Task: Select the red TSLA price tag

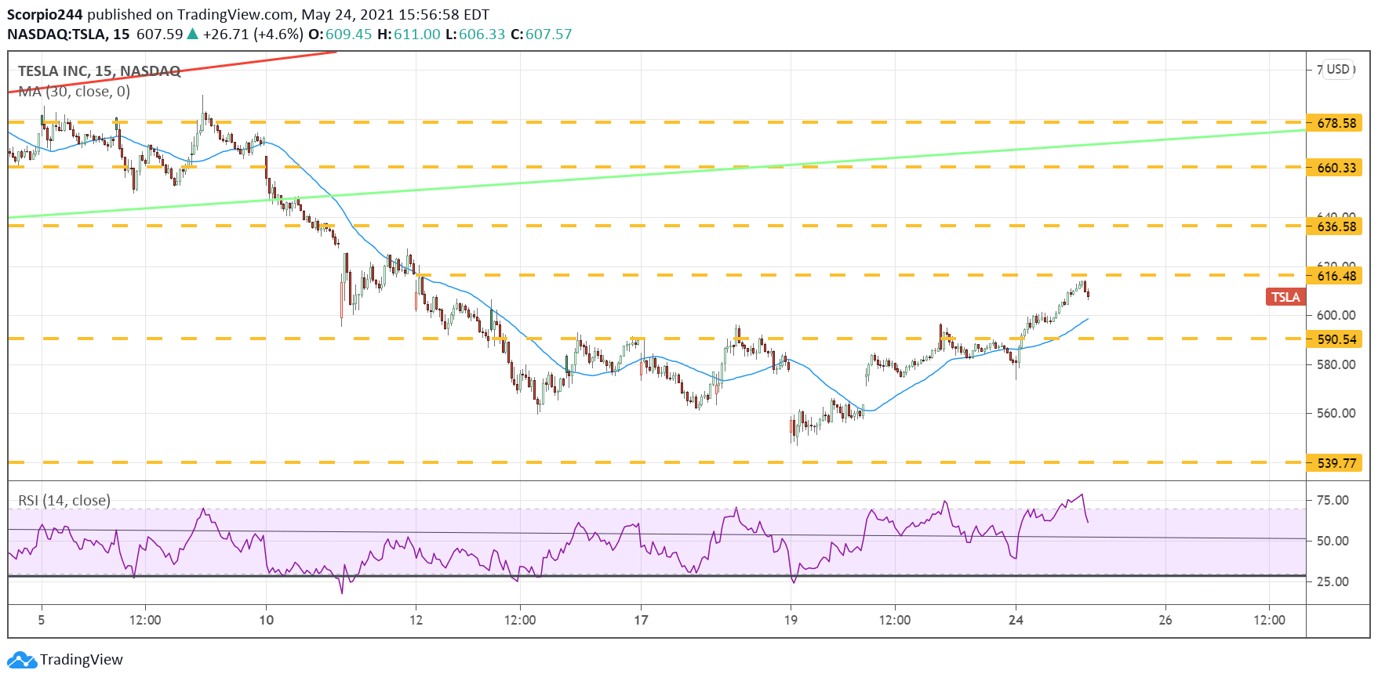Action: coord(1285,297)
